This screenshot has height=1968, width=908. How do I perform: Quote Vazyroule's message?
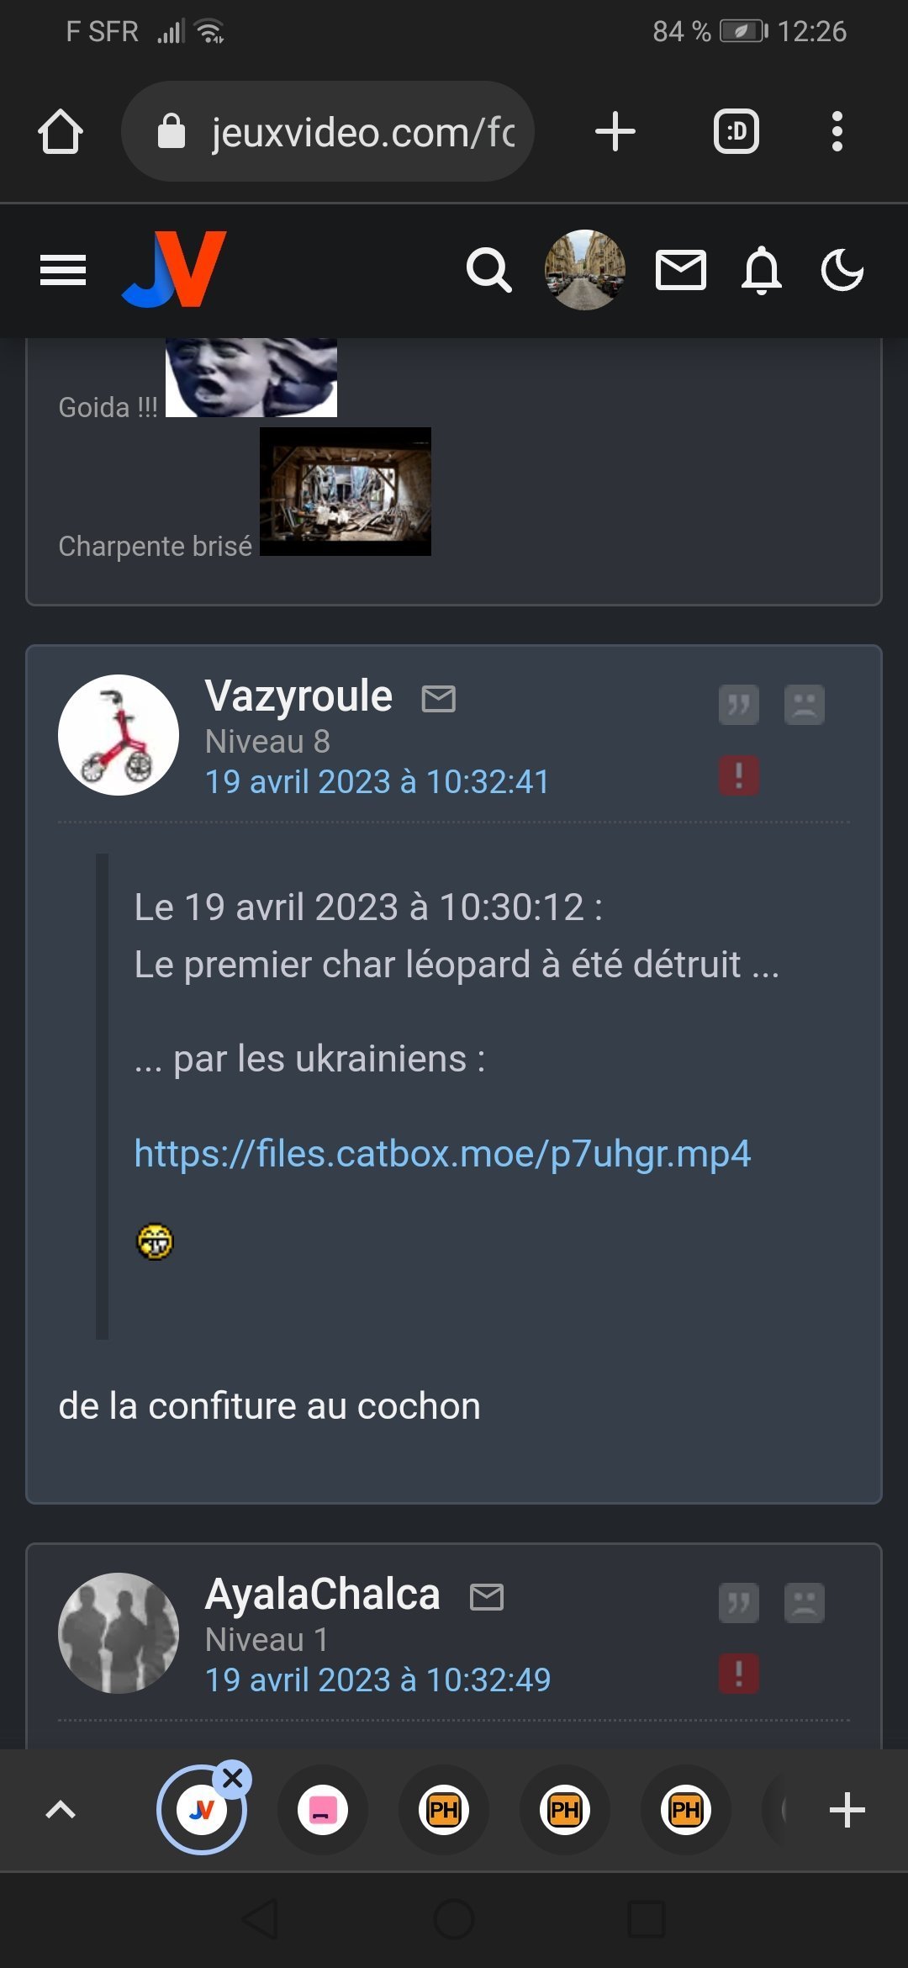coord(738,704)
